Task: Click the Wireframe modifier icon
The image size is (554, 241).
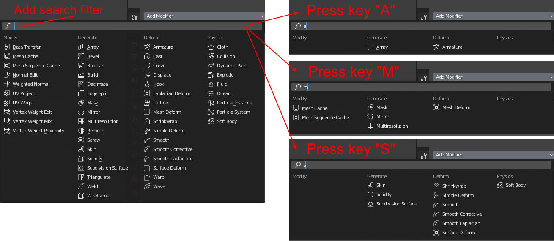Action: tap(82, 196)
